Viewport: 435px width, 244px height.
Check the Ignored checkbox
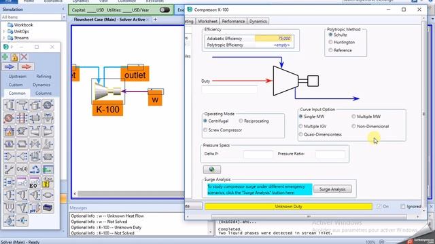point(403,206)
